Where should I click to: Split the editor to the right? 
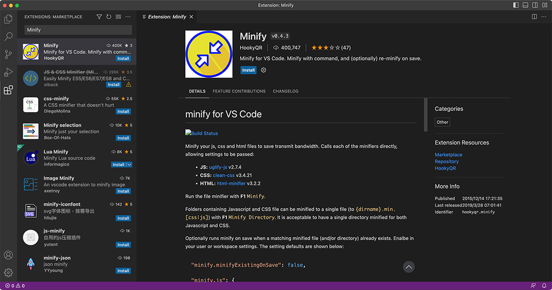[535, 17]
